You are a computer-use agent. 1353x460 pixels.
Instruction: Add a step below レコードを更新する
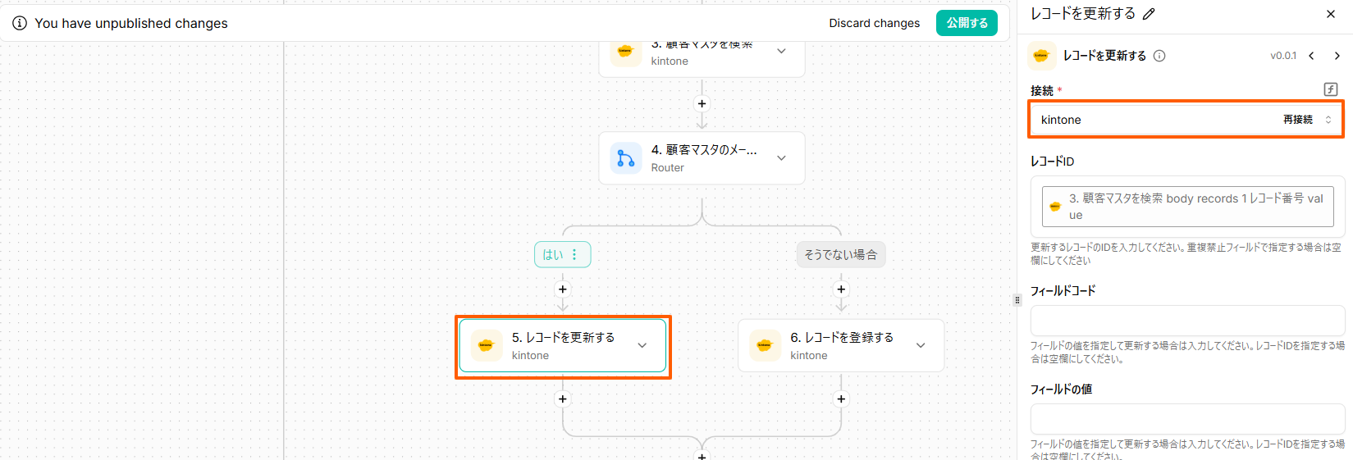[562, 399]
